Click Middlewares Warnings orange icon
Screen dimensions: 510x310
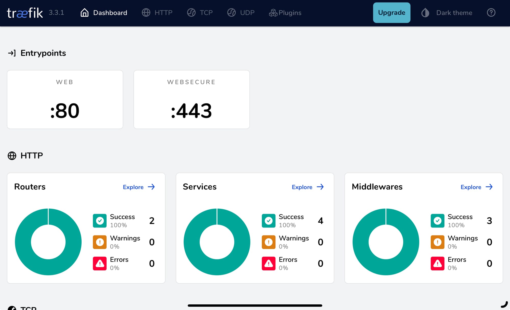[x=438, y=242]
